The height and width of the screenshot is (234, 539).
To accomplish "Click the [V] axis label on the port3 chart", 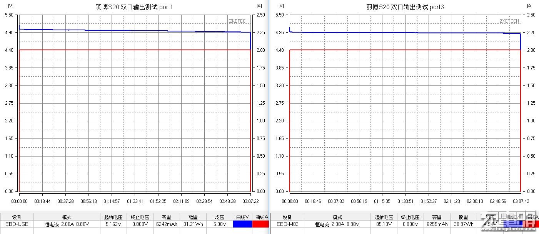I will point(281,5).
